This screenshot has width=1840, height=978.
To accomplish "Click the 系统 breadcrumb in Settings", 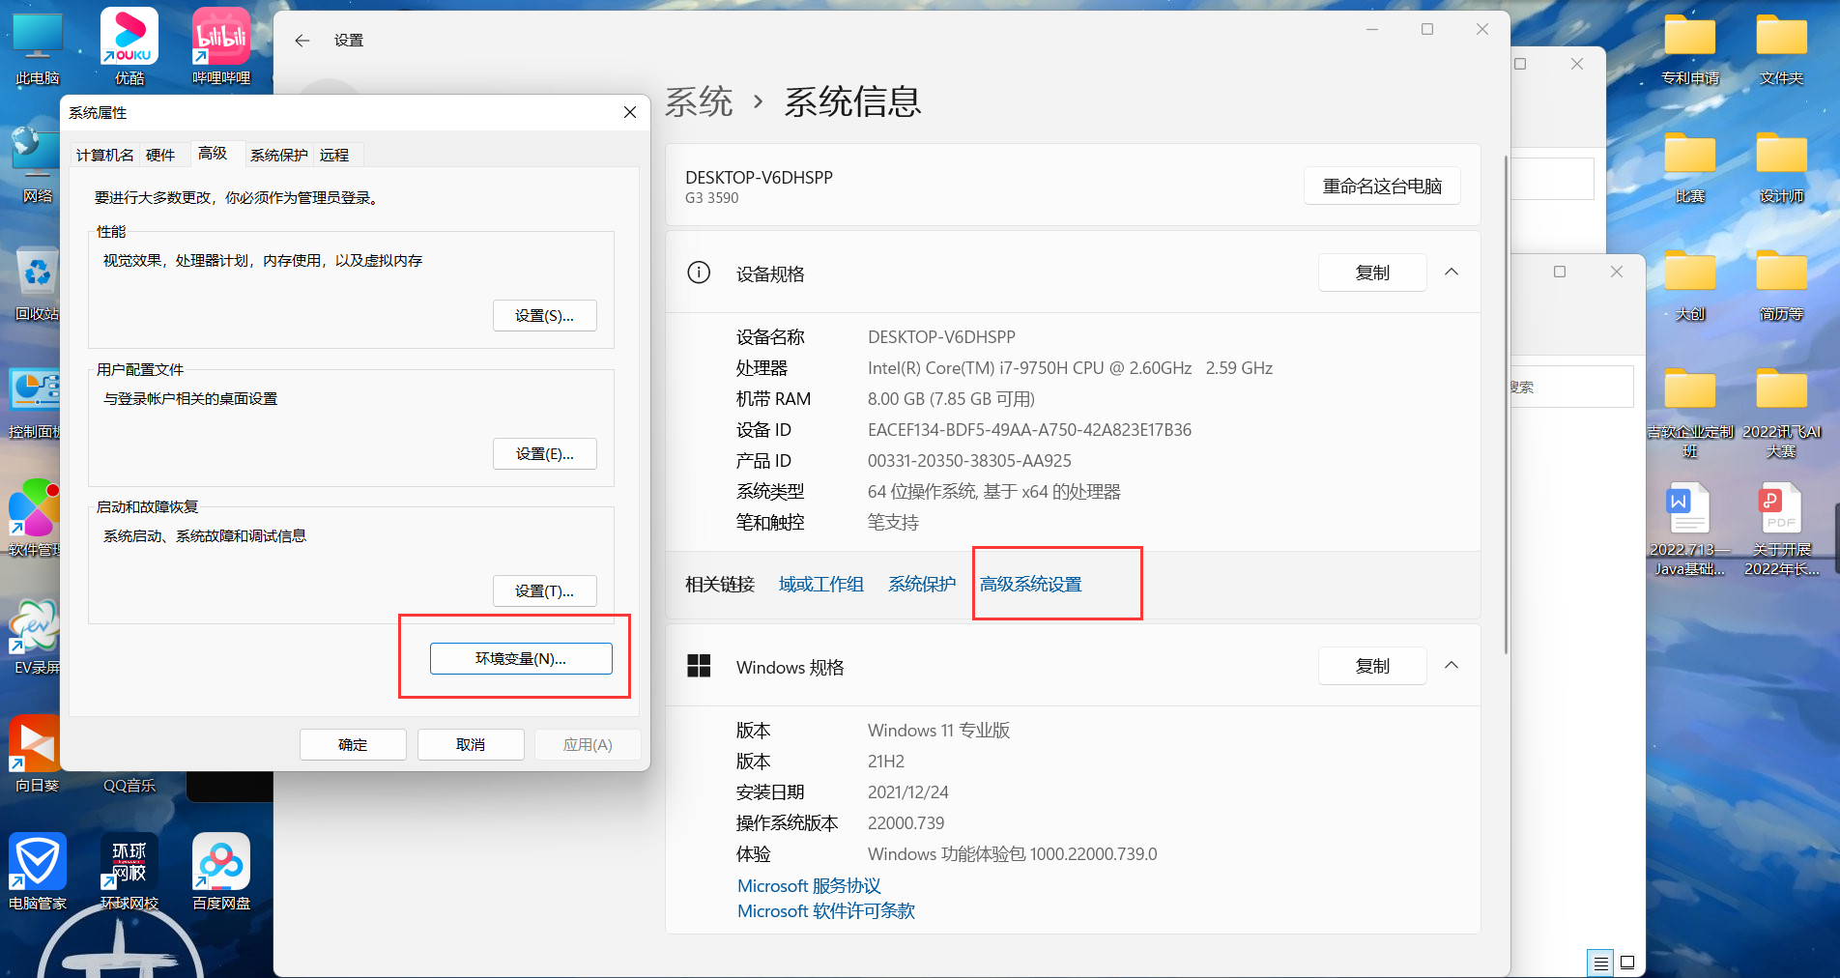I will point(699,101).
